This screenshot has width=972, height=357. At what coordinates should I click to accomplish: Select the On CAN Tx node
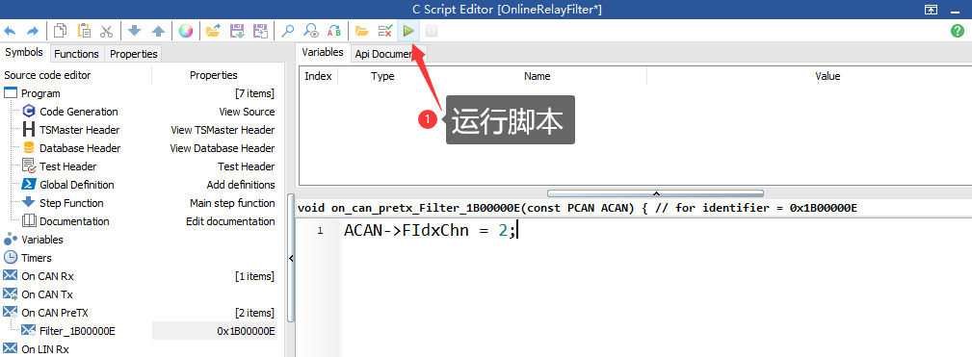coord(47,294)
